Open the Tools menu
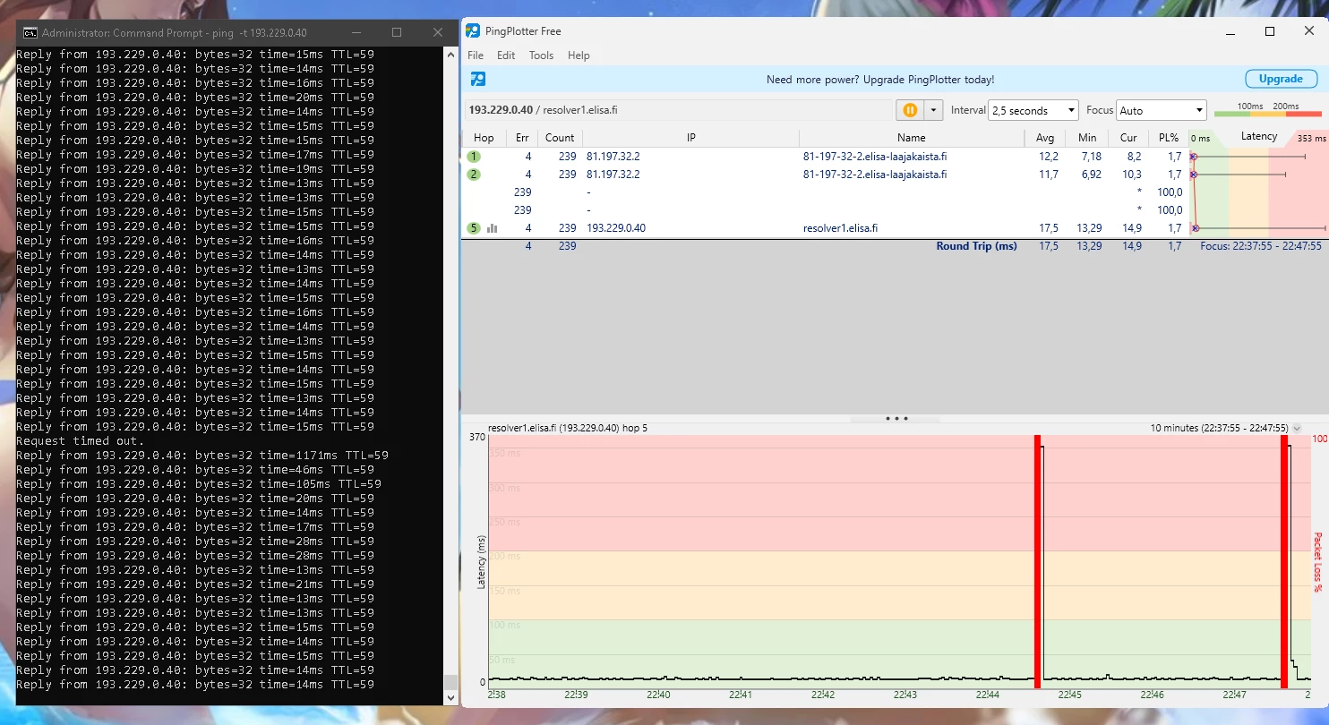Image resolution: width=1329 pixels, height=725 pixels. tap(541, 55)
